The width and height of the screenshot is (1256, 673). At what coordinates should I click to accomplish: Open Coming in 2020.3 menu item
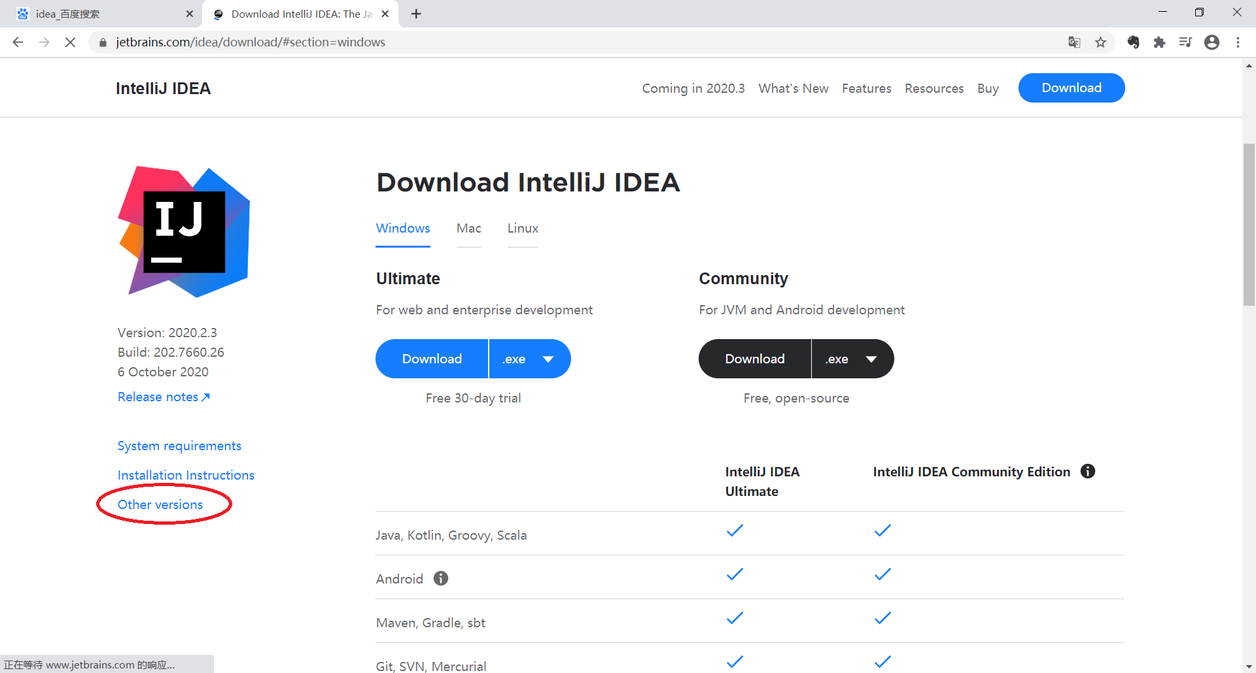[x=693, y=88]
